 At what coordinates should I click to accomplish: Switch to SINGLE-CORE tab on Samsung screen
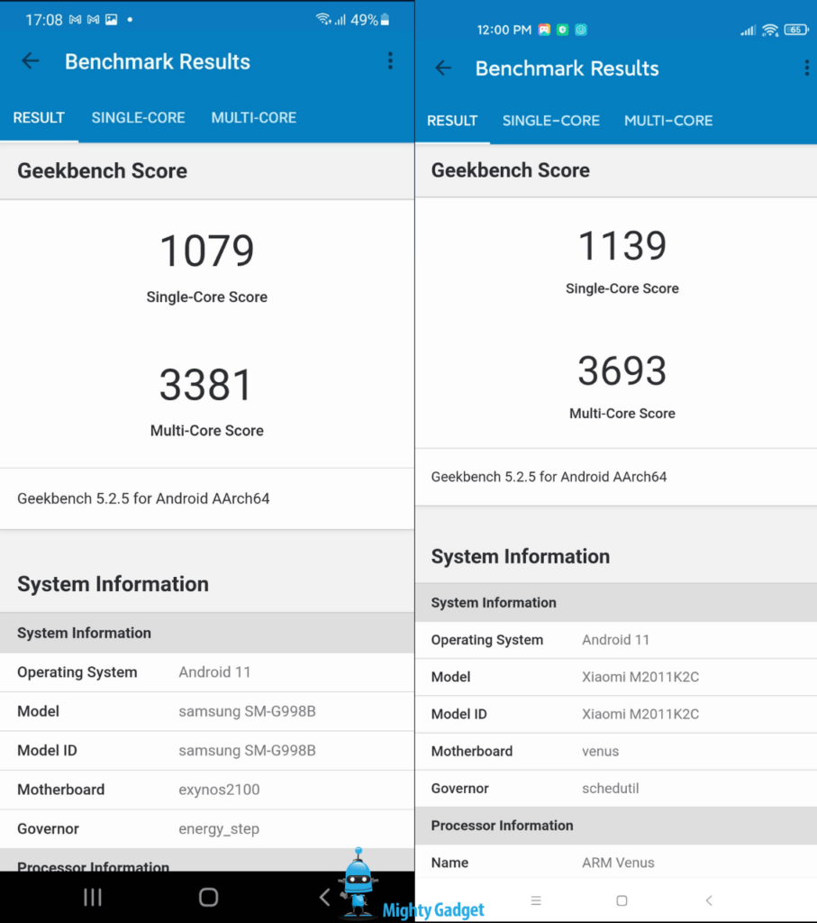click(138, 118)
